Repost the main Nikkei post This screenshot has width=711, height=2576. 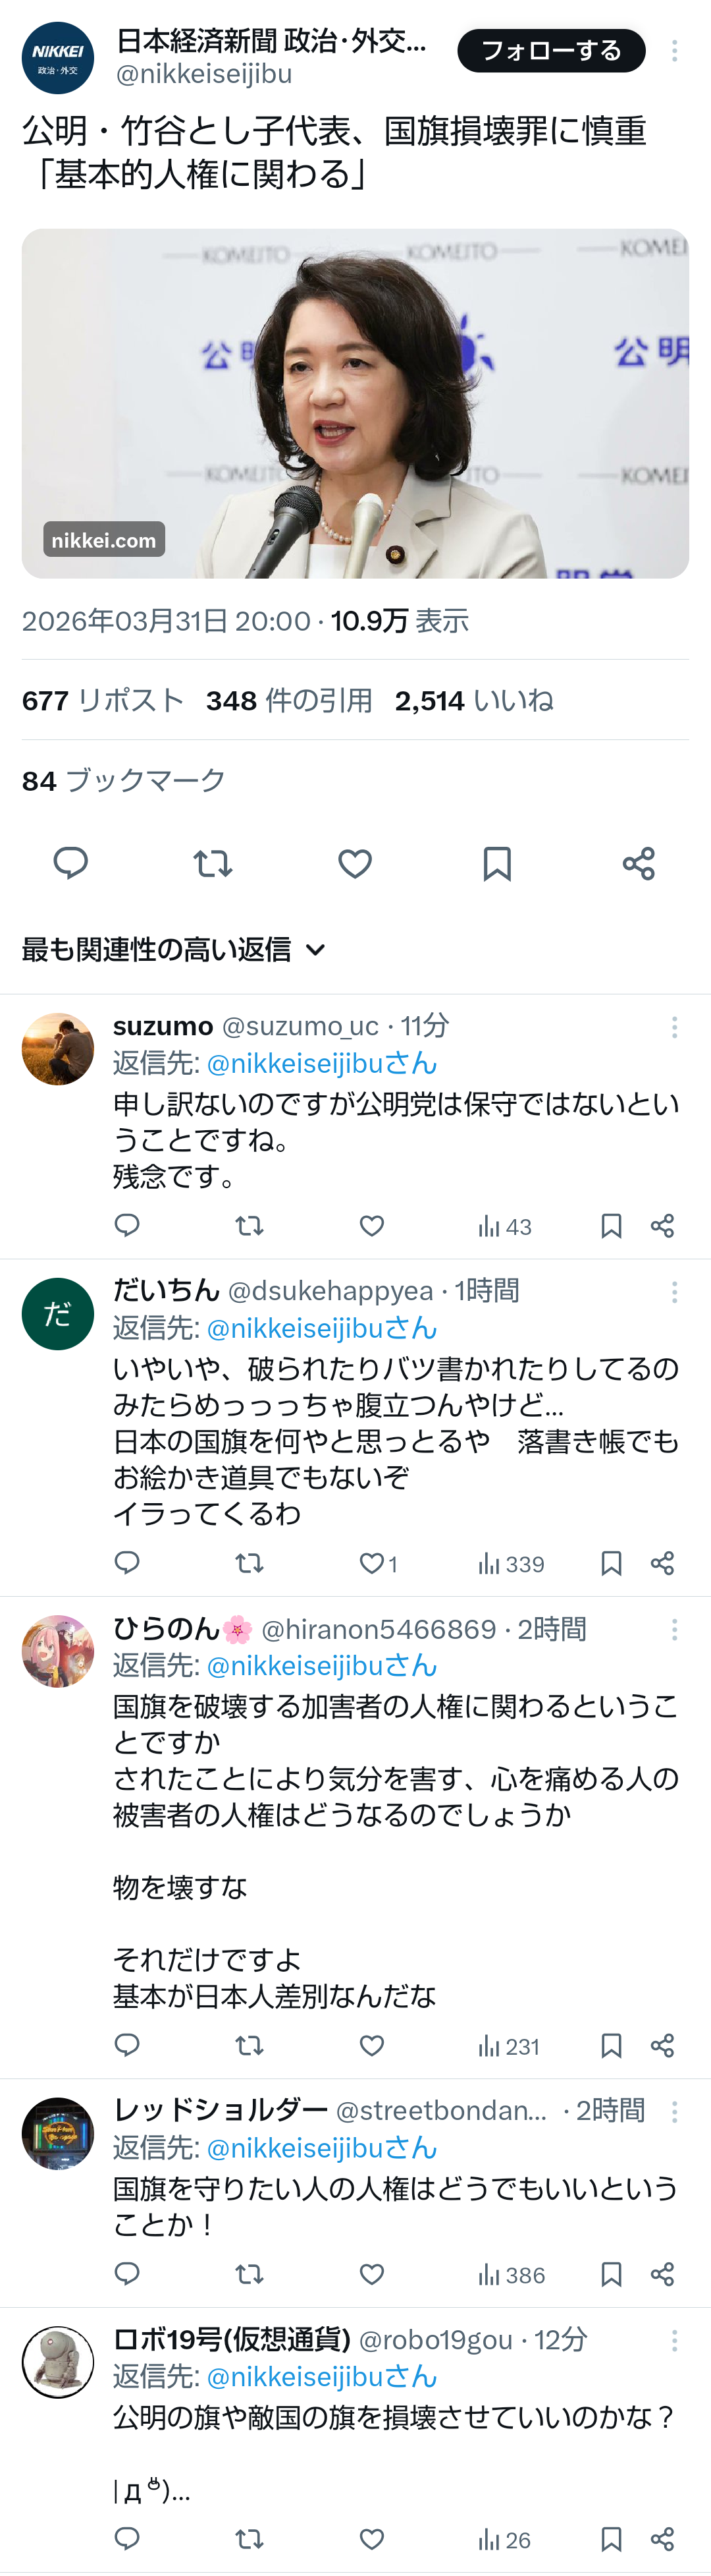[213, 863]
